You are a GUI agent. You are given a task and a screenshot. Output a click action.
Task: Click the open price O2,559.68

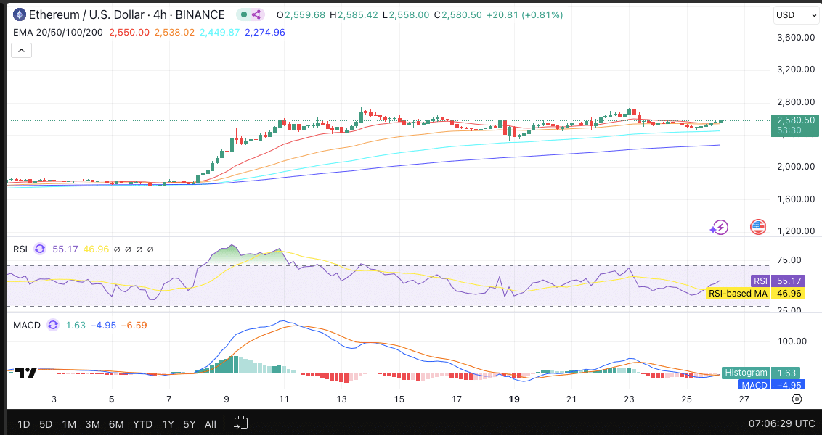click(301, 15)
